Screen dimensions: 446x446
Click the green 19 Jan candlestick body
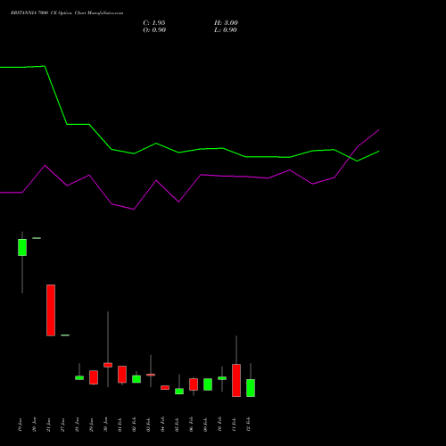point(22,247)
